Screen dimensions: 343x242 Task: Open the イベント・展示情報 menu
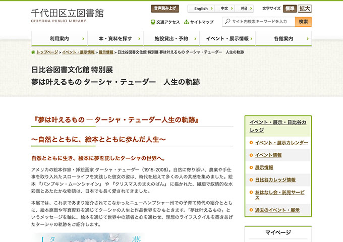(x=227, y=39)
